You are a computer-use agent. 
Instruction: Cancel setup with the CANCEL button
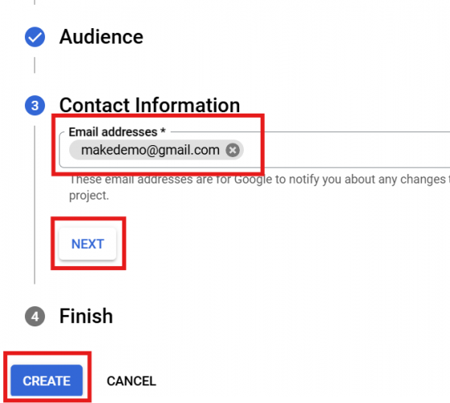pyautogui.click(x=131, y=381)
